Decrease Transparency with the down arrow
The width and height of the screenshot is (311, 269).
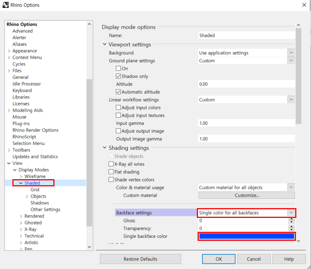[291, 230]
